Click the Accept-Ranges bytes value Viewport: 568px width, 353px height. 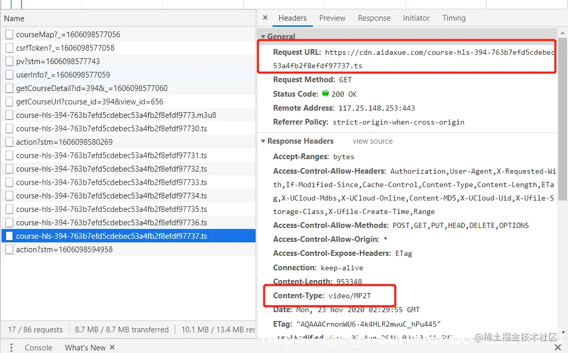[x=343, y=157]
